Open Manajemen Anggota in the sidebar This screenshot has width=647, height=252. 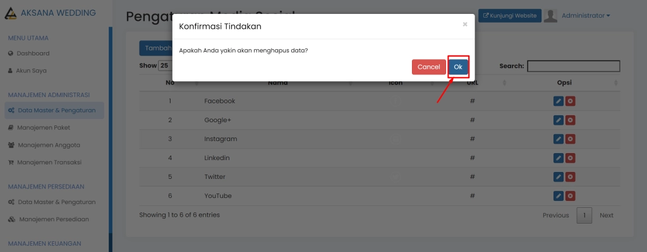click(x=49, y=145)
